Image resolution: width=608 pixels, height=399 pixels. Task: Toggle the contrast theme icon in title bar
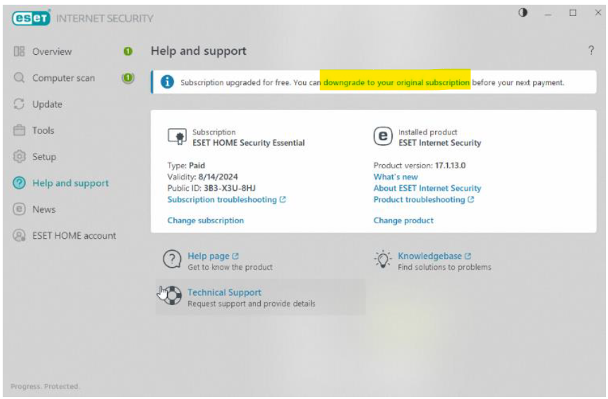[523, 13]
